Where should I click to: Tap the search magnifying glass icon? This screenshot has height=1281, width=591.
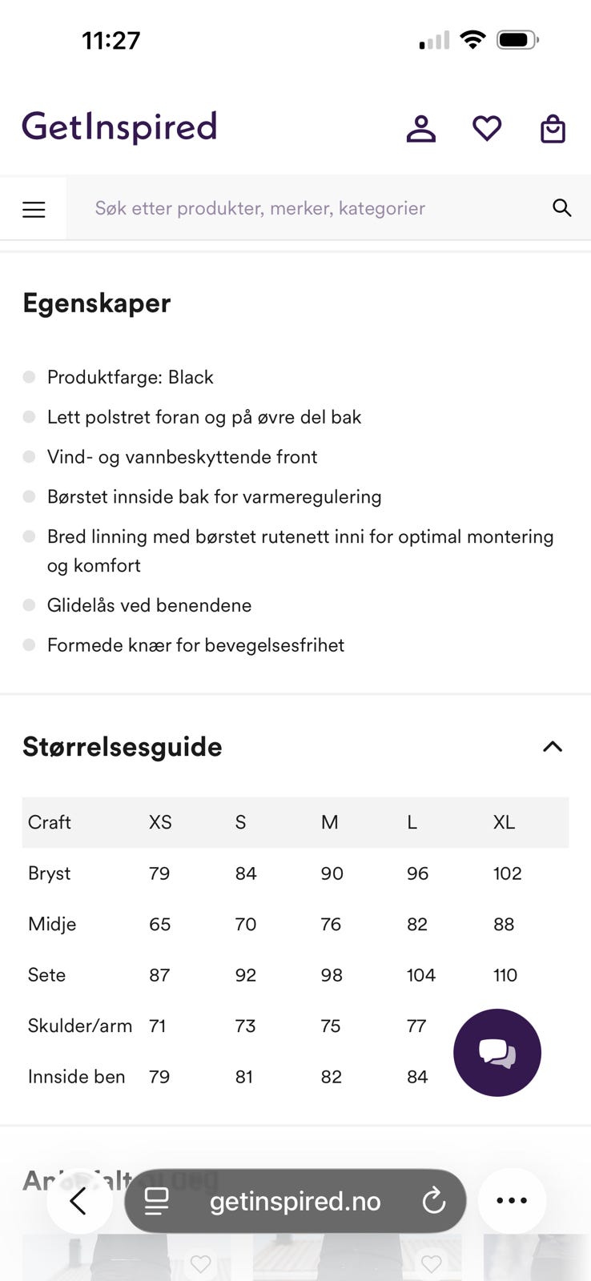pos(562,208)
